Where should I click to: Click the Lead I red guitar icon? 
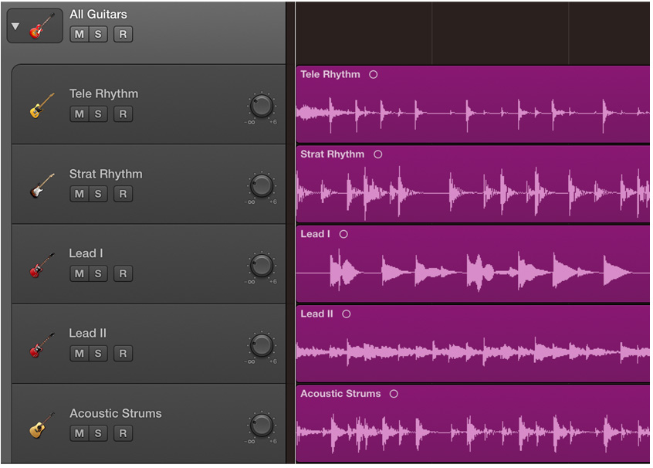tap(42, 266)
